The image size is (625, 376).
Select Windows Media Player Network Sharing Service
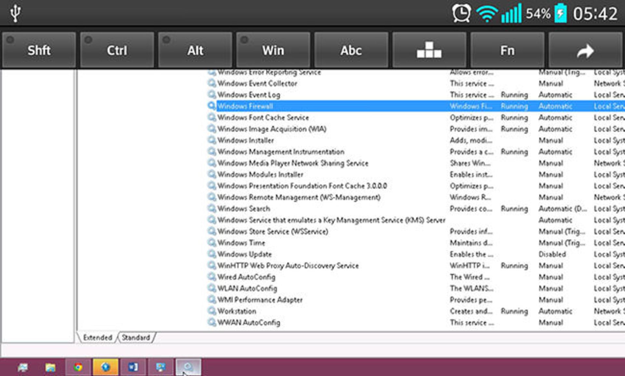[x=293, y=163]
